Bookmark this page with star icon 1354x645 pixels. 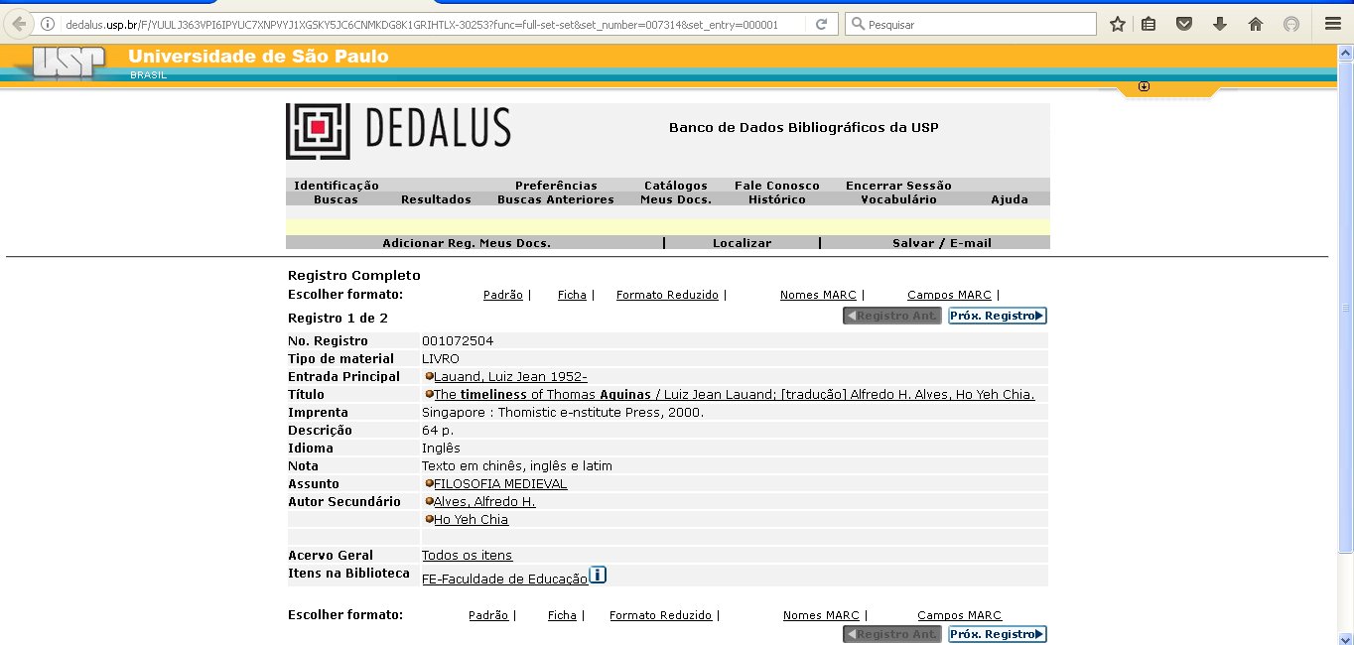(1118, 24)
